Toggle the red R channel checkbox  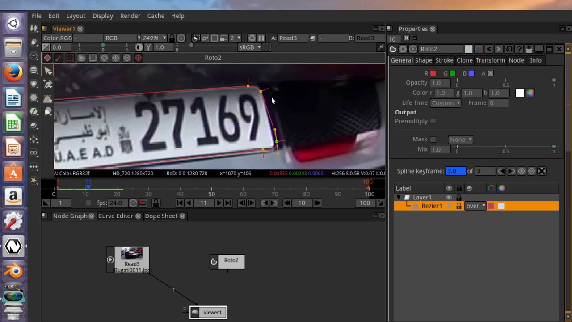coord(433,73)
